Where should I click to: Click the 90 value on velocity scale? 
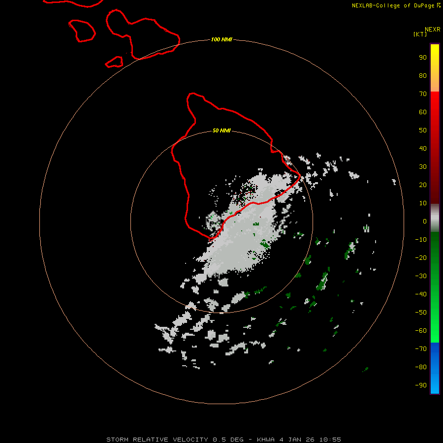click(x=423, y=58)
